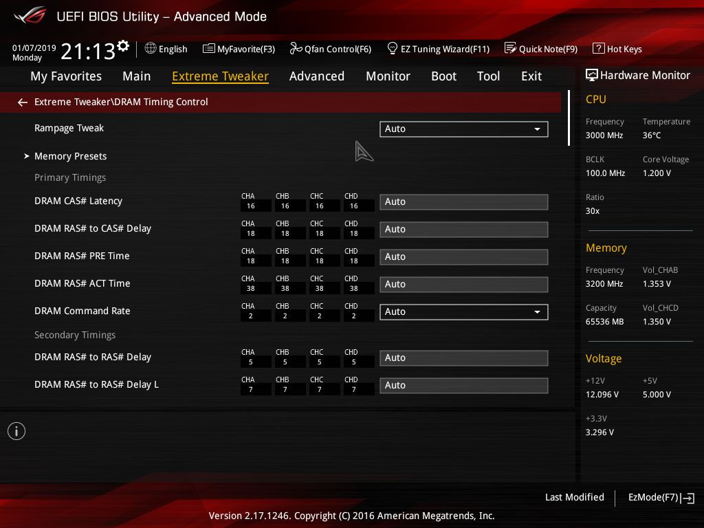704x528 pixels.
Task: Click the DRAM RAS# ACT Time label
Action: pos(82,283)
